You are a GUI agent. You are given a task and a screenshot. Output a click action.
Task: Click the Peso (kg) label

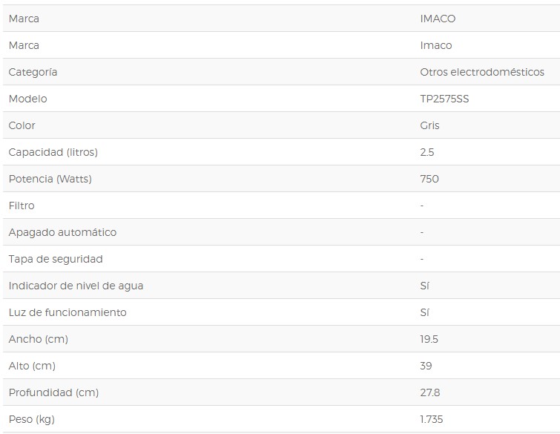[32, 419]
